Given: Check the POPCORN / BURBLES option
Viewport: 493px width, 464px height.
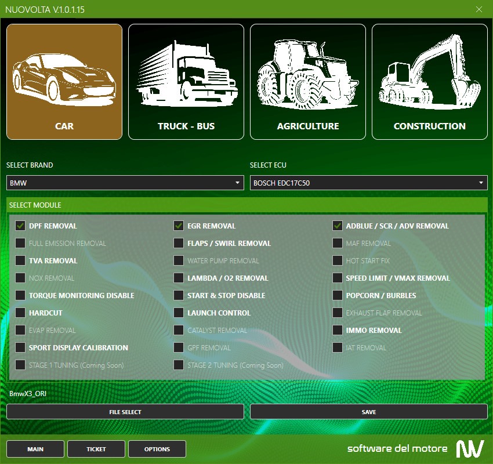Looking at the screenshot, I should tap(337, 296).
